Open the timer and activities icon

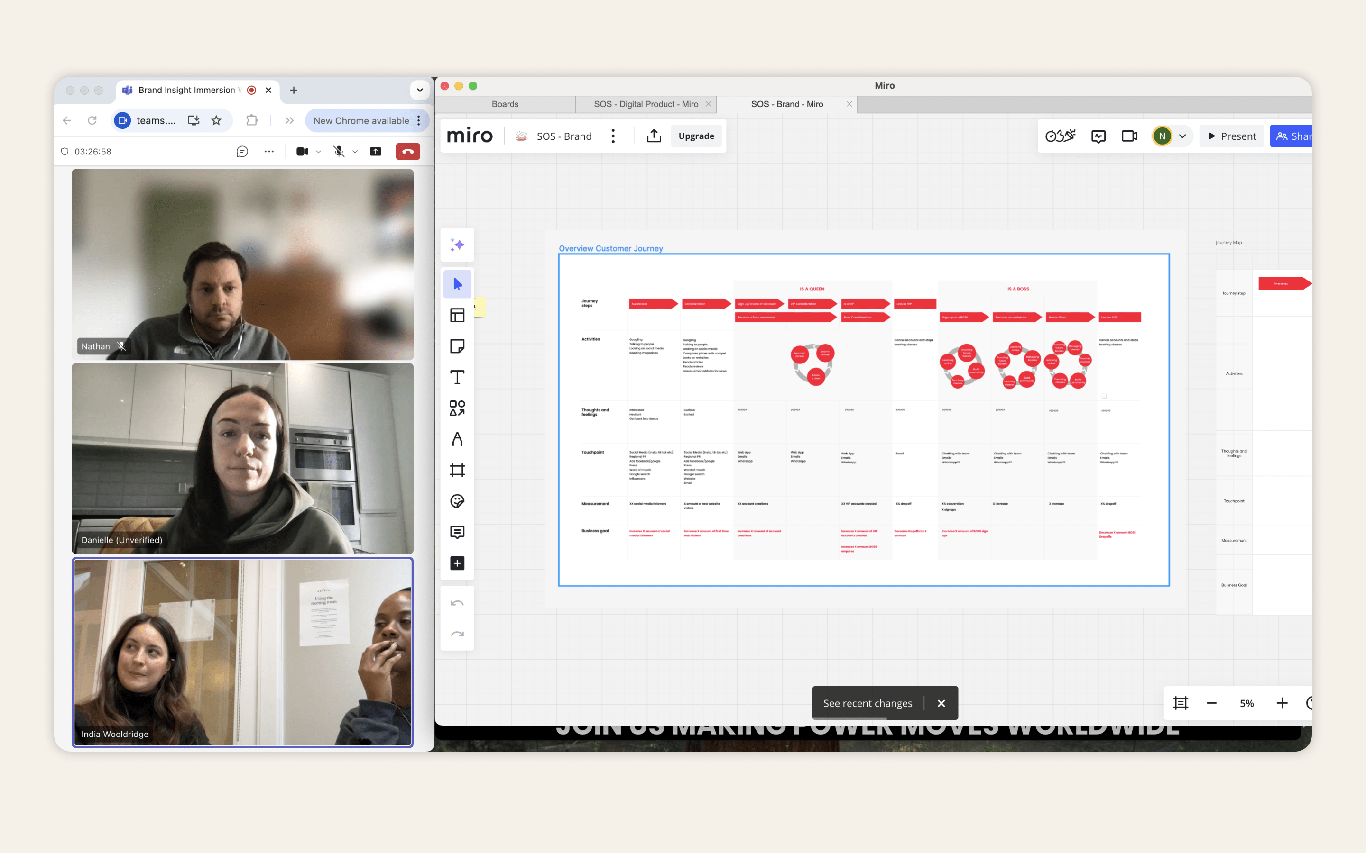[1060, 136]
